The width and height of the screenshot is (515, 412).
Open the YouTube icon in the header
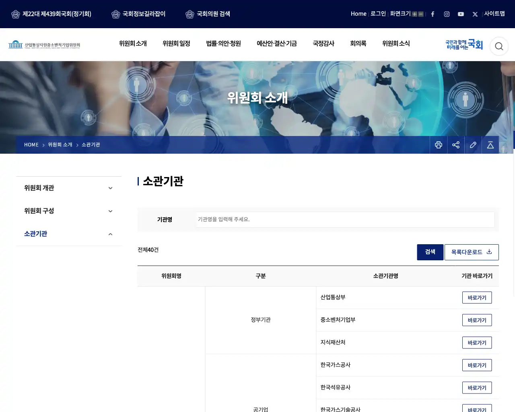(461, 14)
